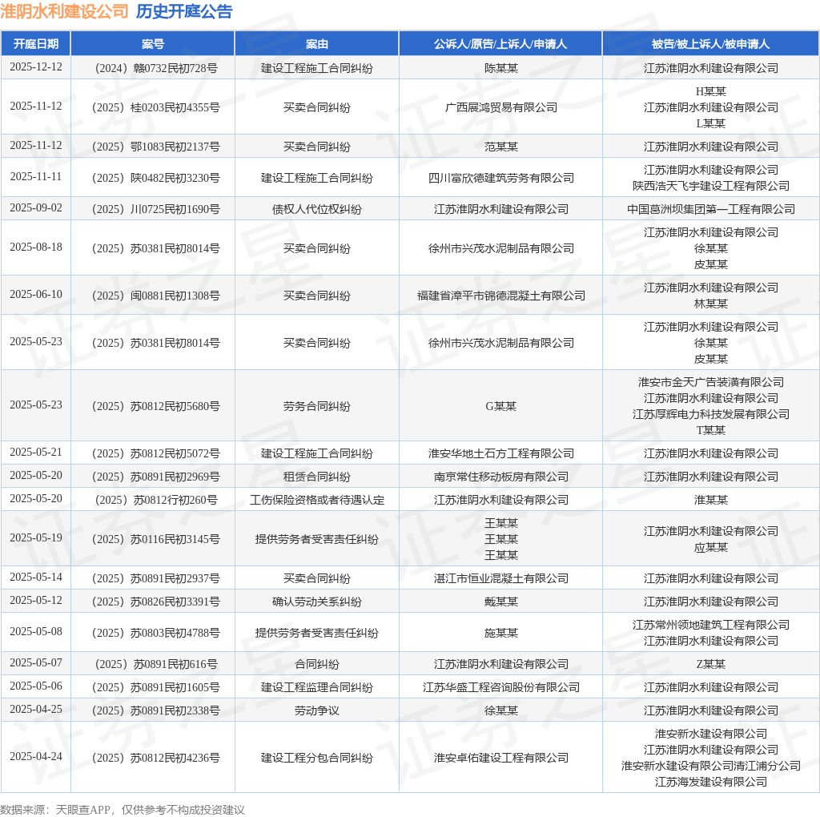Click defendant 江苏厚辉电力科技发展有限公司
This screenshot has width=820, height=817.
pos(711,414)
